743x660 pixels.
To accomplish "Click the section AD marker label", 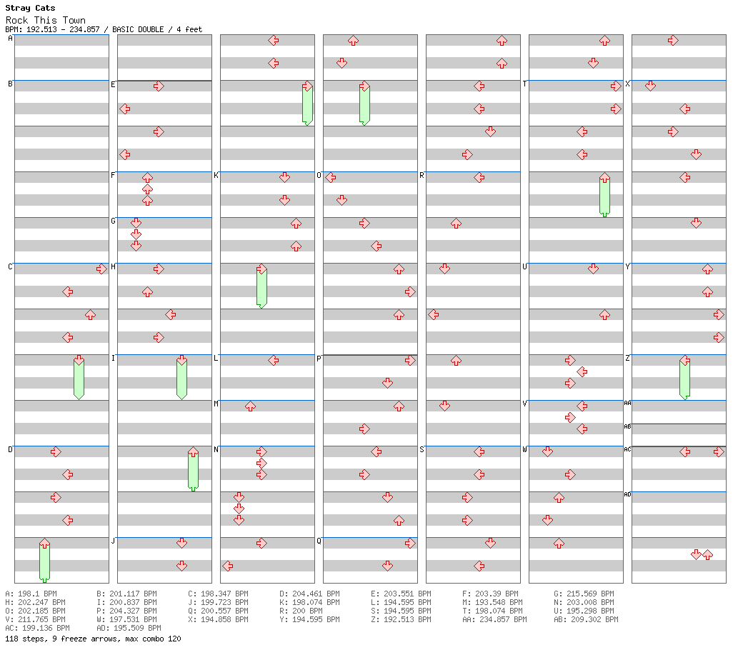I will click(x=627, y=495).
